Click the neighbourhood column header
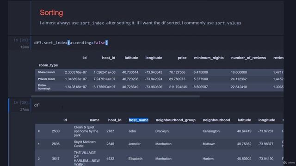 tap(216, 120)
